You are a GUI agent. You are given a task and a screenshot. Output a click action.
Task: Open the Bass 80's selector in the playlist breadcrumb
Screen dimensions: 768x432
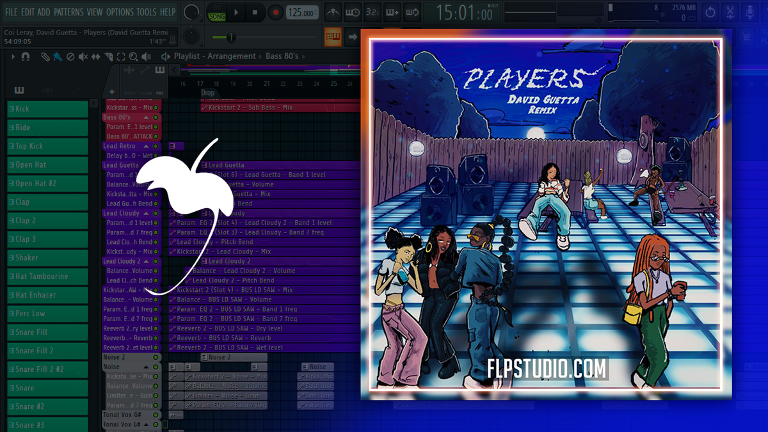(282, 56)
